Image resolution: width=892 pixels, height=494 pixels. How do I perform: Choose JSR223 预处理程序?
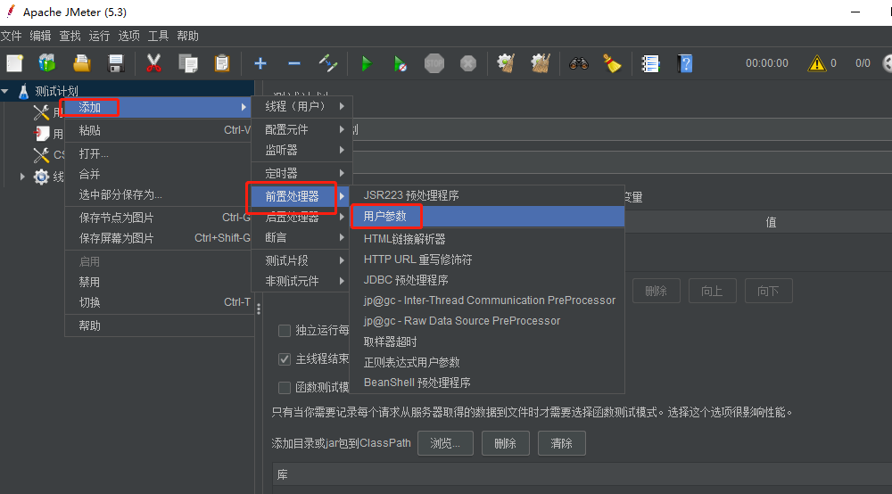(488, 195)
